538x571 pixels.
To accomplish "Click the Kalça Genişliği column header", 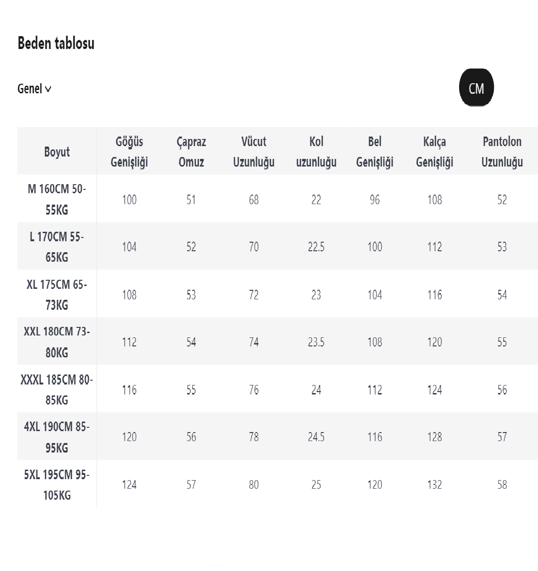I will pos(434,152).
